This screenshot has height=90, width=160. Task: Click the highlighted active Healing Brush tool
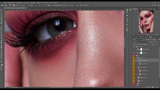click(x=1, y=25)
